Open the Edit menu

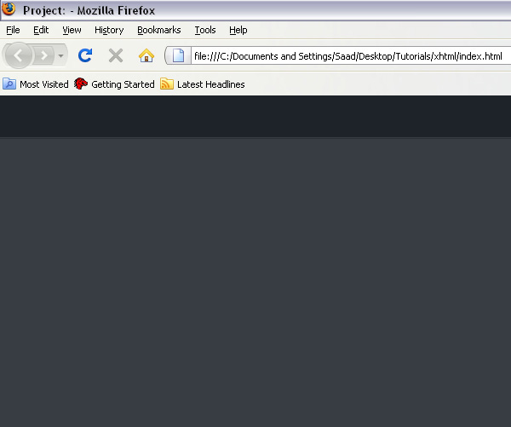coord(41,30)
